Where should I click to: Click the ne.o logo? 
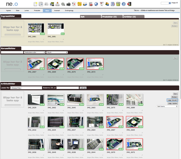click(x=12, y=4)
